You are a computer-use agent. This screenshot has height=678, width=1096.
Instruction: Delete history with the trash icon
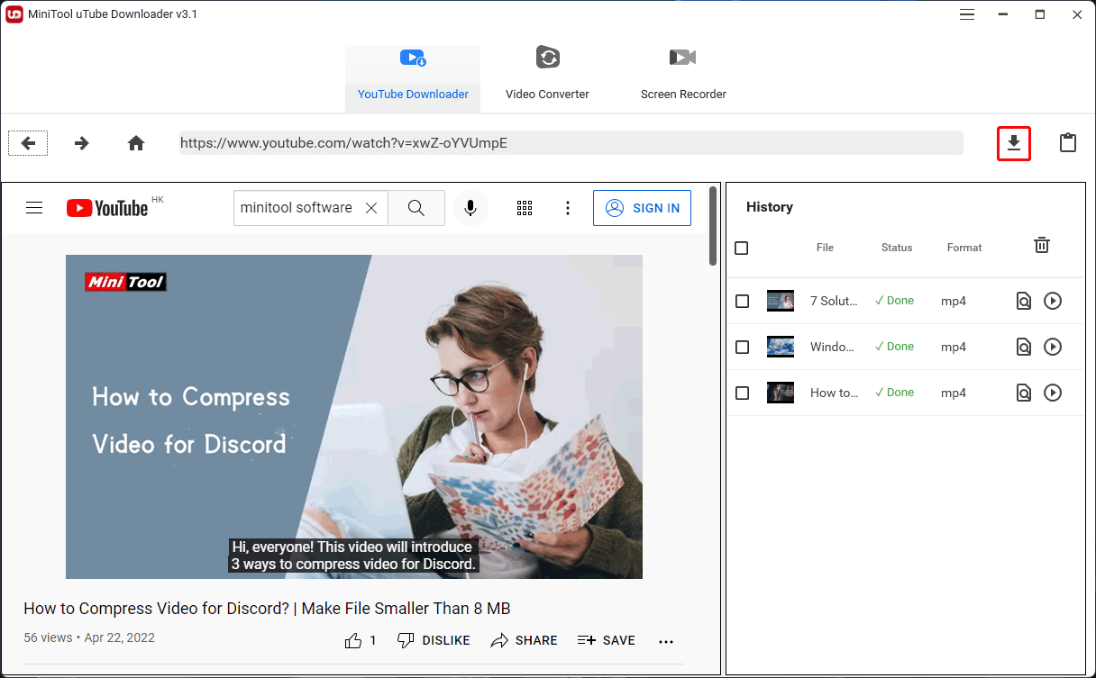click(1042, 245)
